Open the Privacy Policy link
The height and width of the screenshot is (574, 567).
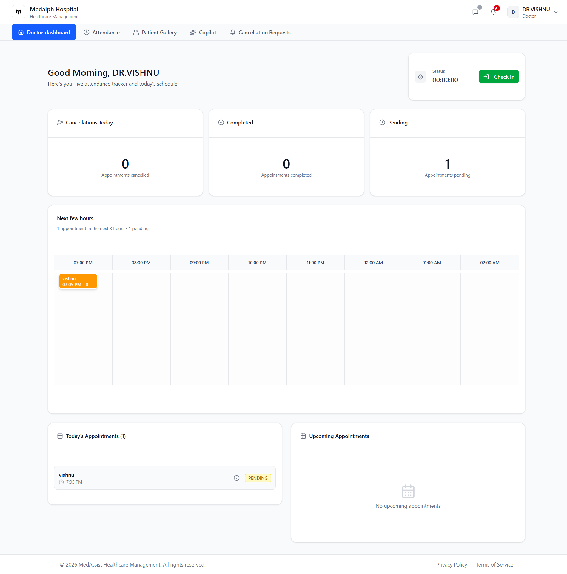click(452, 565)
